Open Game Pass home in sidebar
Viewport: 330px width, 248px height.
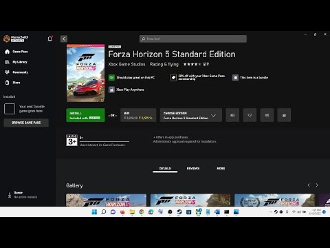[16, 52]
